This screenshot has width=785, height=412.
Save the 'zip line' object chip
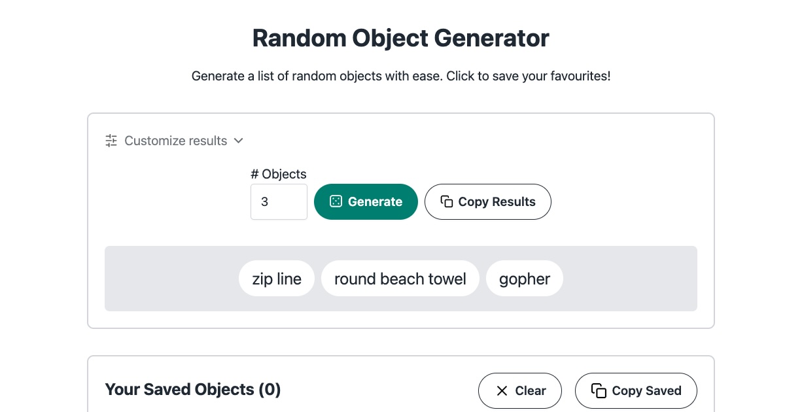277,279
